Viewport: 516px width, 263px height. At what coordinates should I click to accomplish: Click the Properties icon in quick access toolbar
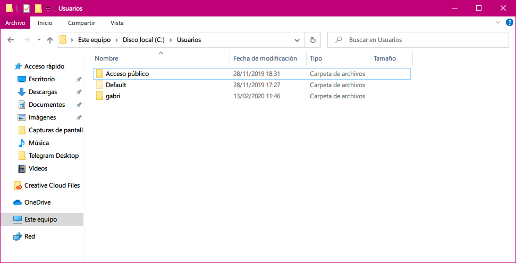[x=27, y=8]
